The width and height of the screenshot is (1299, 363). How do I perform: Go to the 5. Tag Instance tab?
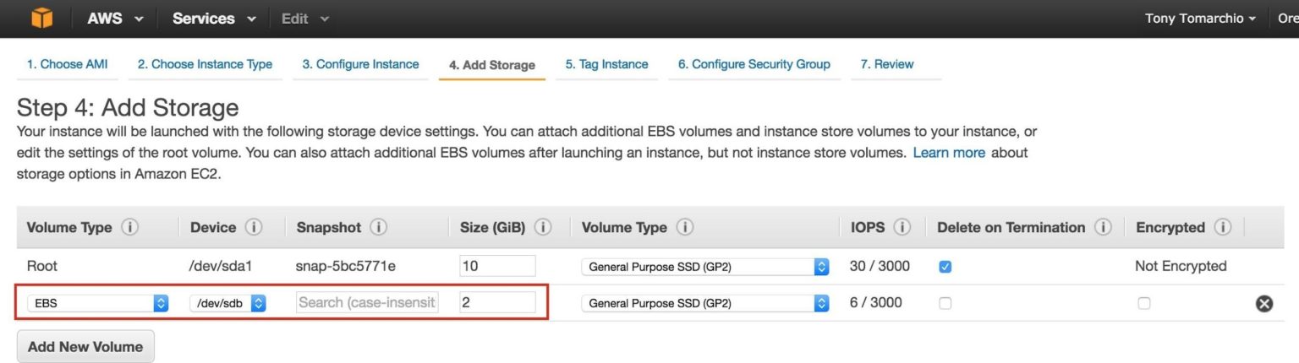pyautogui.click(x=606, y=64)
